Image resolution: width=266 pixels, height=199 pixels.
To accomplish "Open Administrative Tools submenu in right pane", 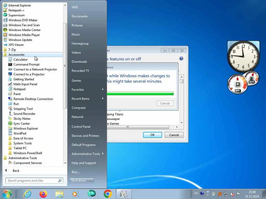I will click(x=87, y=154).
